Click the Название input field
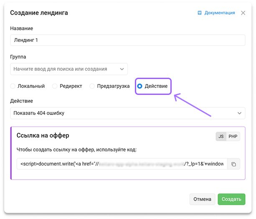The height and width of the screenshot is (219, 256). (x=127, y=40)
